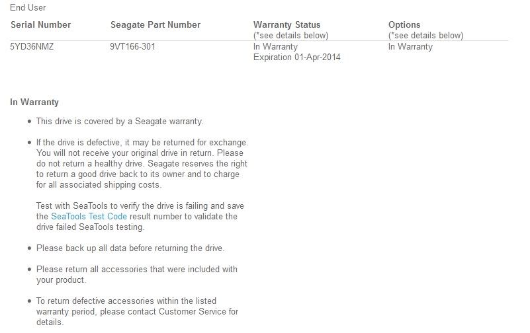This screenshot has height=333, width=530.
Task: Click 'To return defective accessories' bullet
Action: click(137, 311)
